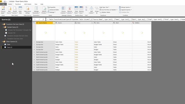This screenshot has height=104, width=185.
Task: Collapse Transform File from Data folder
Action: click(2, 24)
